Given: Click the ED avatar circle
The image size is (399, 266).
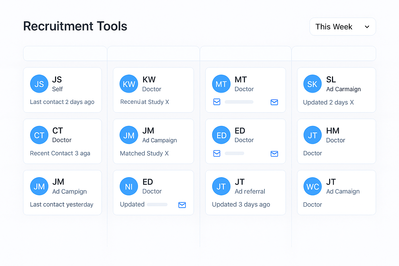Looking at the screenshot, I should 221,135.
